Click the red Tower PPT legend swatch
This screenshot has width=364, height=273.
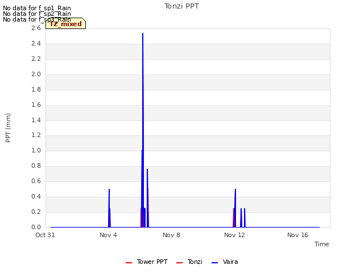click(x=129, y=263)
